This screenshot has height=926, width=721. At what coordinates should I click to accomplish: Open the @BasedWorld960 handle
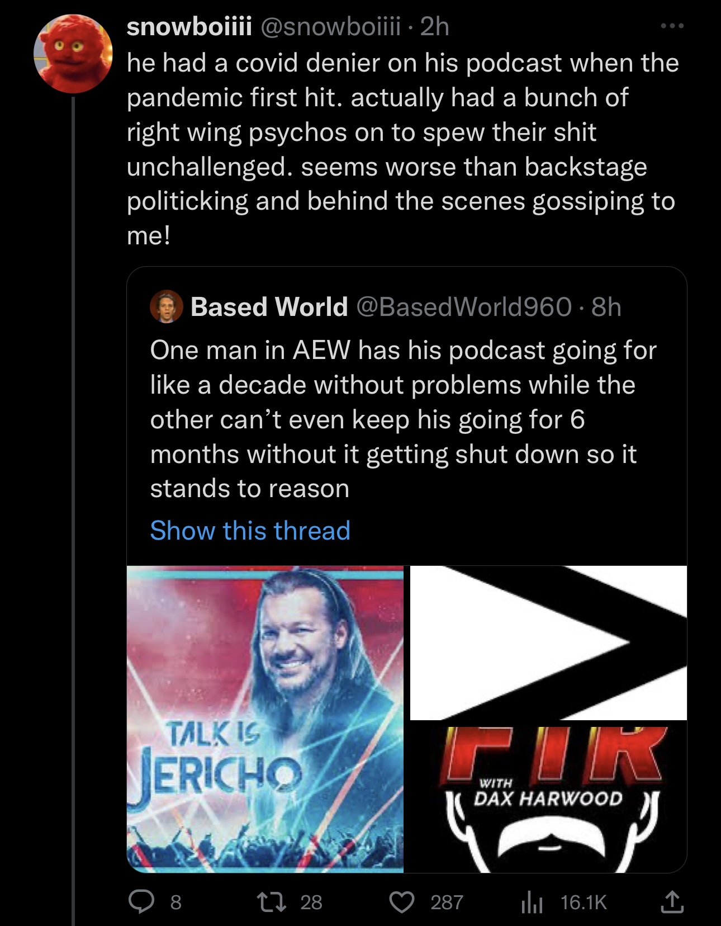pos(464,306)
